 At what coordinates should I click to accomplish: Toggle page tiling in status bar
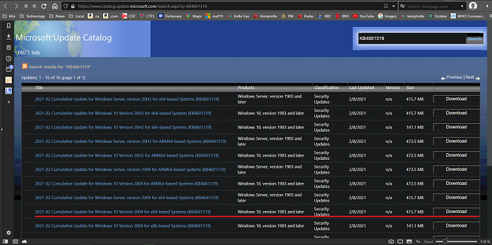coord(400,242)
